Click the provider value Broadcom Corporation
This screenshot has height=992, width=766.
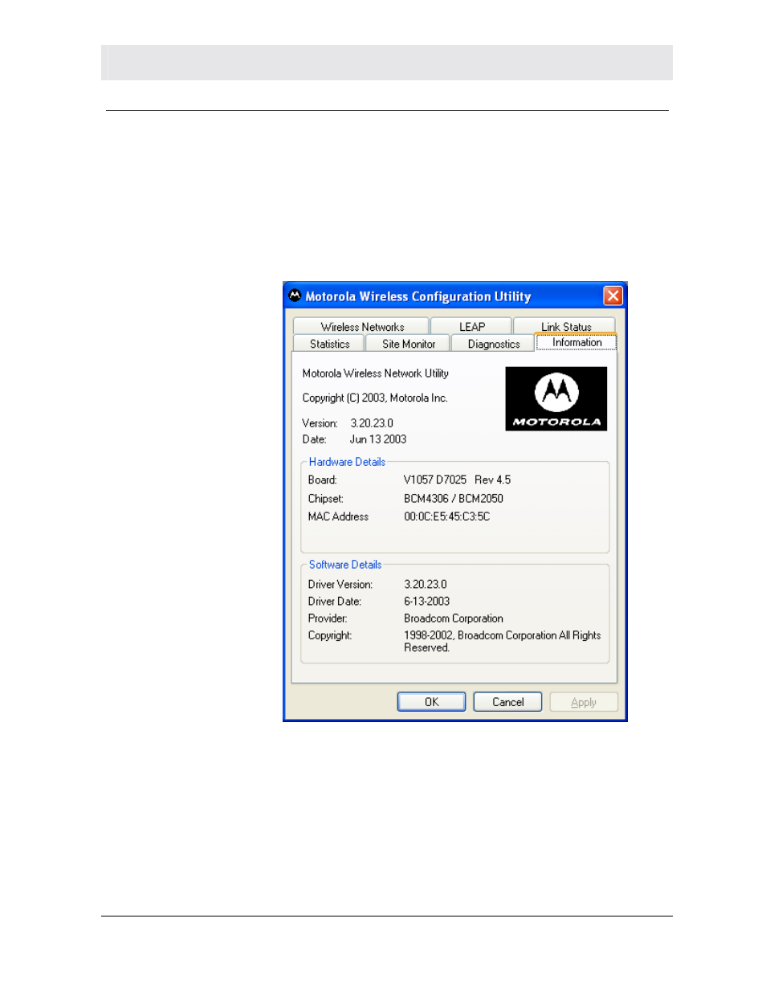coord(453,618)
